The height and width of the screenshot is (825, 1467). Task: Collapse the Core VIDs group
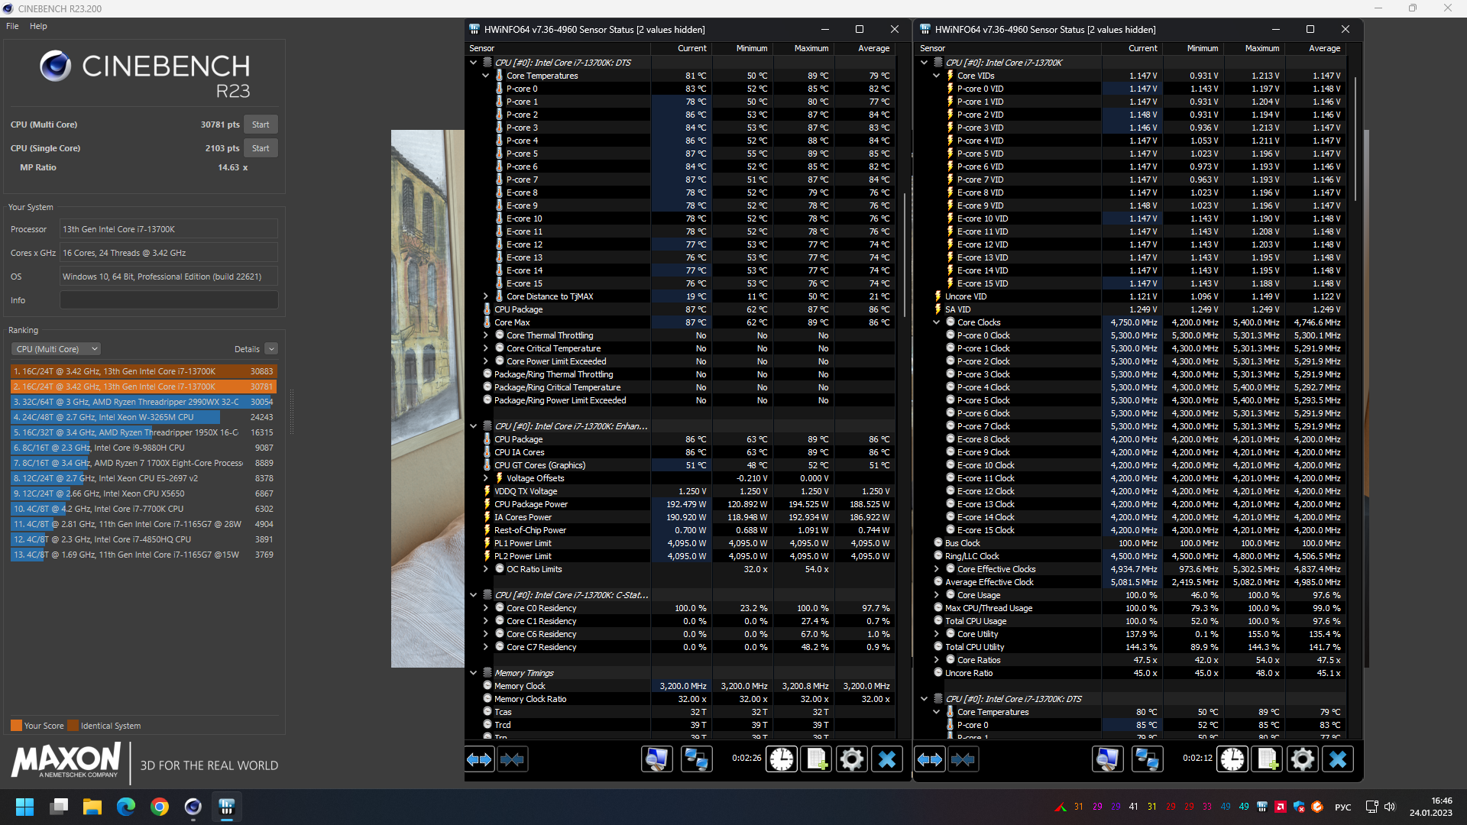(x=936, y=76)
